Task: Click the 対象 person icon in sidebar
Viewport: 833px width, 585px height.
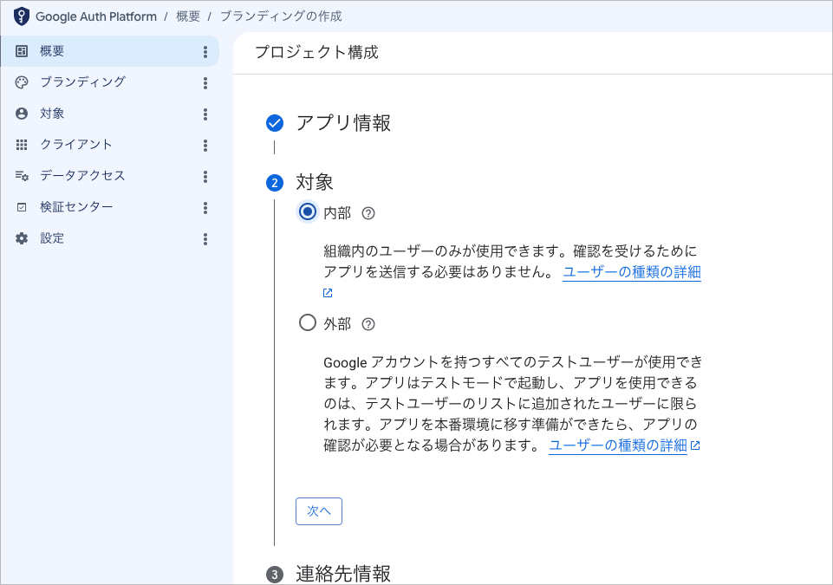Action: [22, 114]
